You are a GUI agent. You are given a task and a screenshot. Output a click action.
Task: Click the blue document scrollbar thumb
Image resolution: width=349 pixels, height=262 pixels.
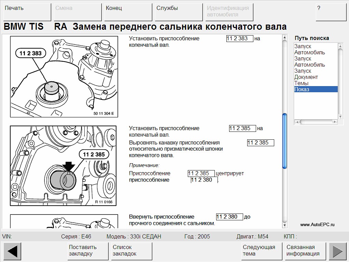click(284, 141)
